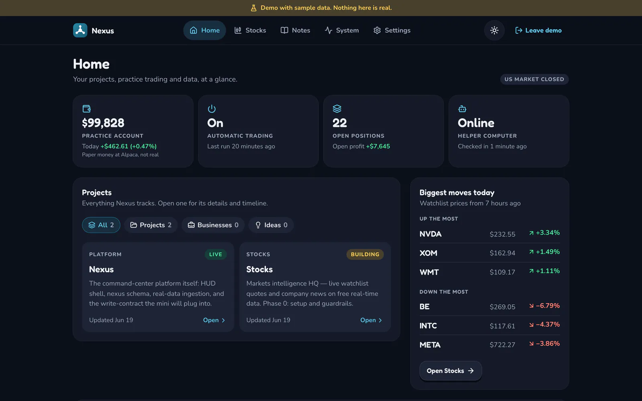Screen dimensions: 642x401
Task: Click the layers icon on Open Positions card
Action: (x=337, y=109)
